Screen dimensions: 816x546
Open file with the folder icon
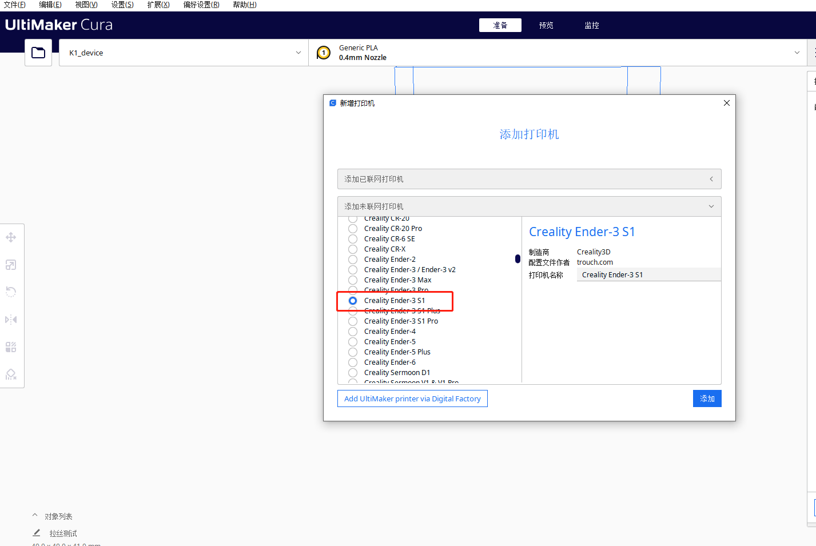[38, 53]
